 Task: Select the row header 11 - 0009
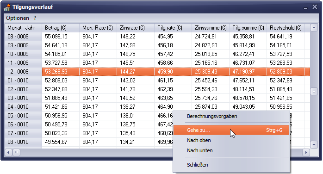pos(23,63)
